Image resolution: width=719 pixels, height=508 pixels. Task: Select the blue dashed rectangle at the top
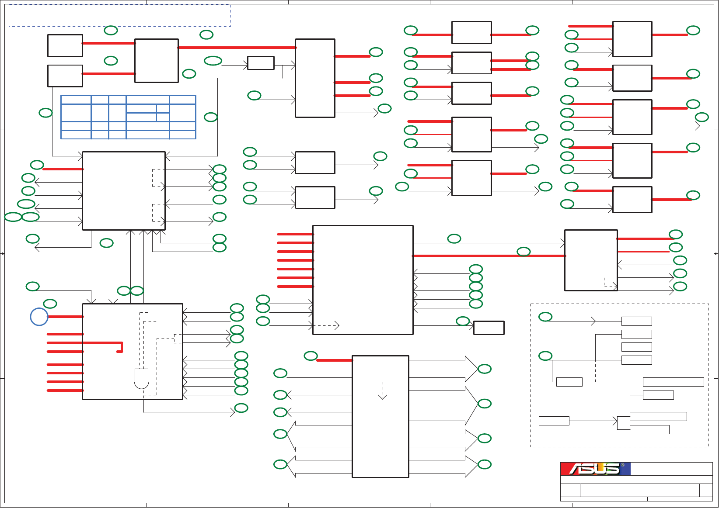click(120, 15)
